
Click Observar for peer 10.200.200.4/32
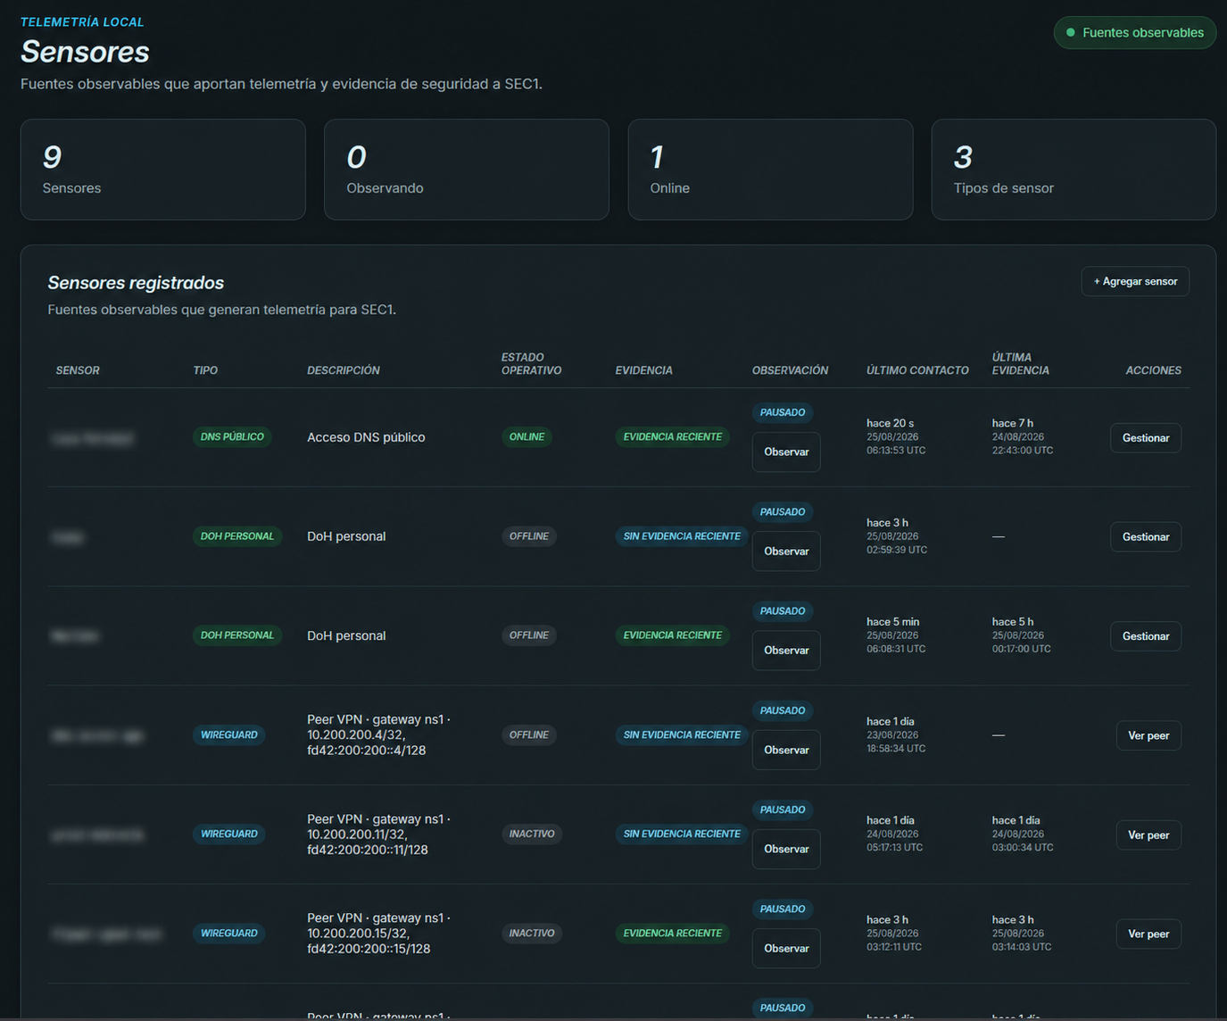(x=786, y=750)
